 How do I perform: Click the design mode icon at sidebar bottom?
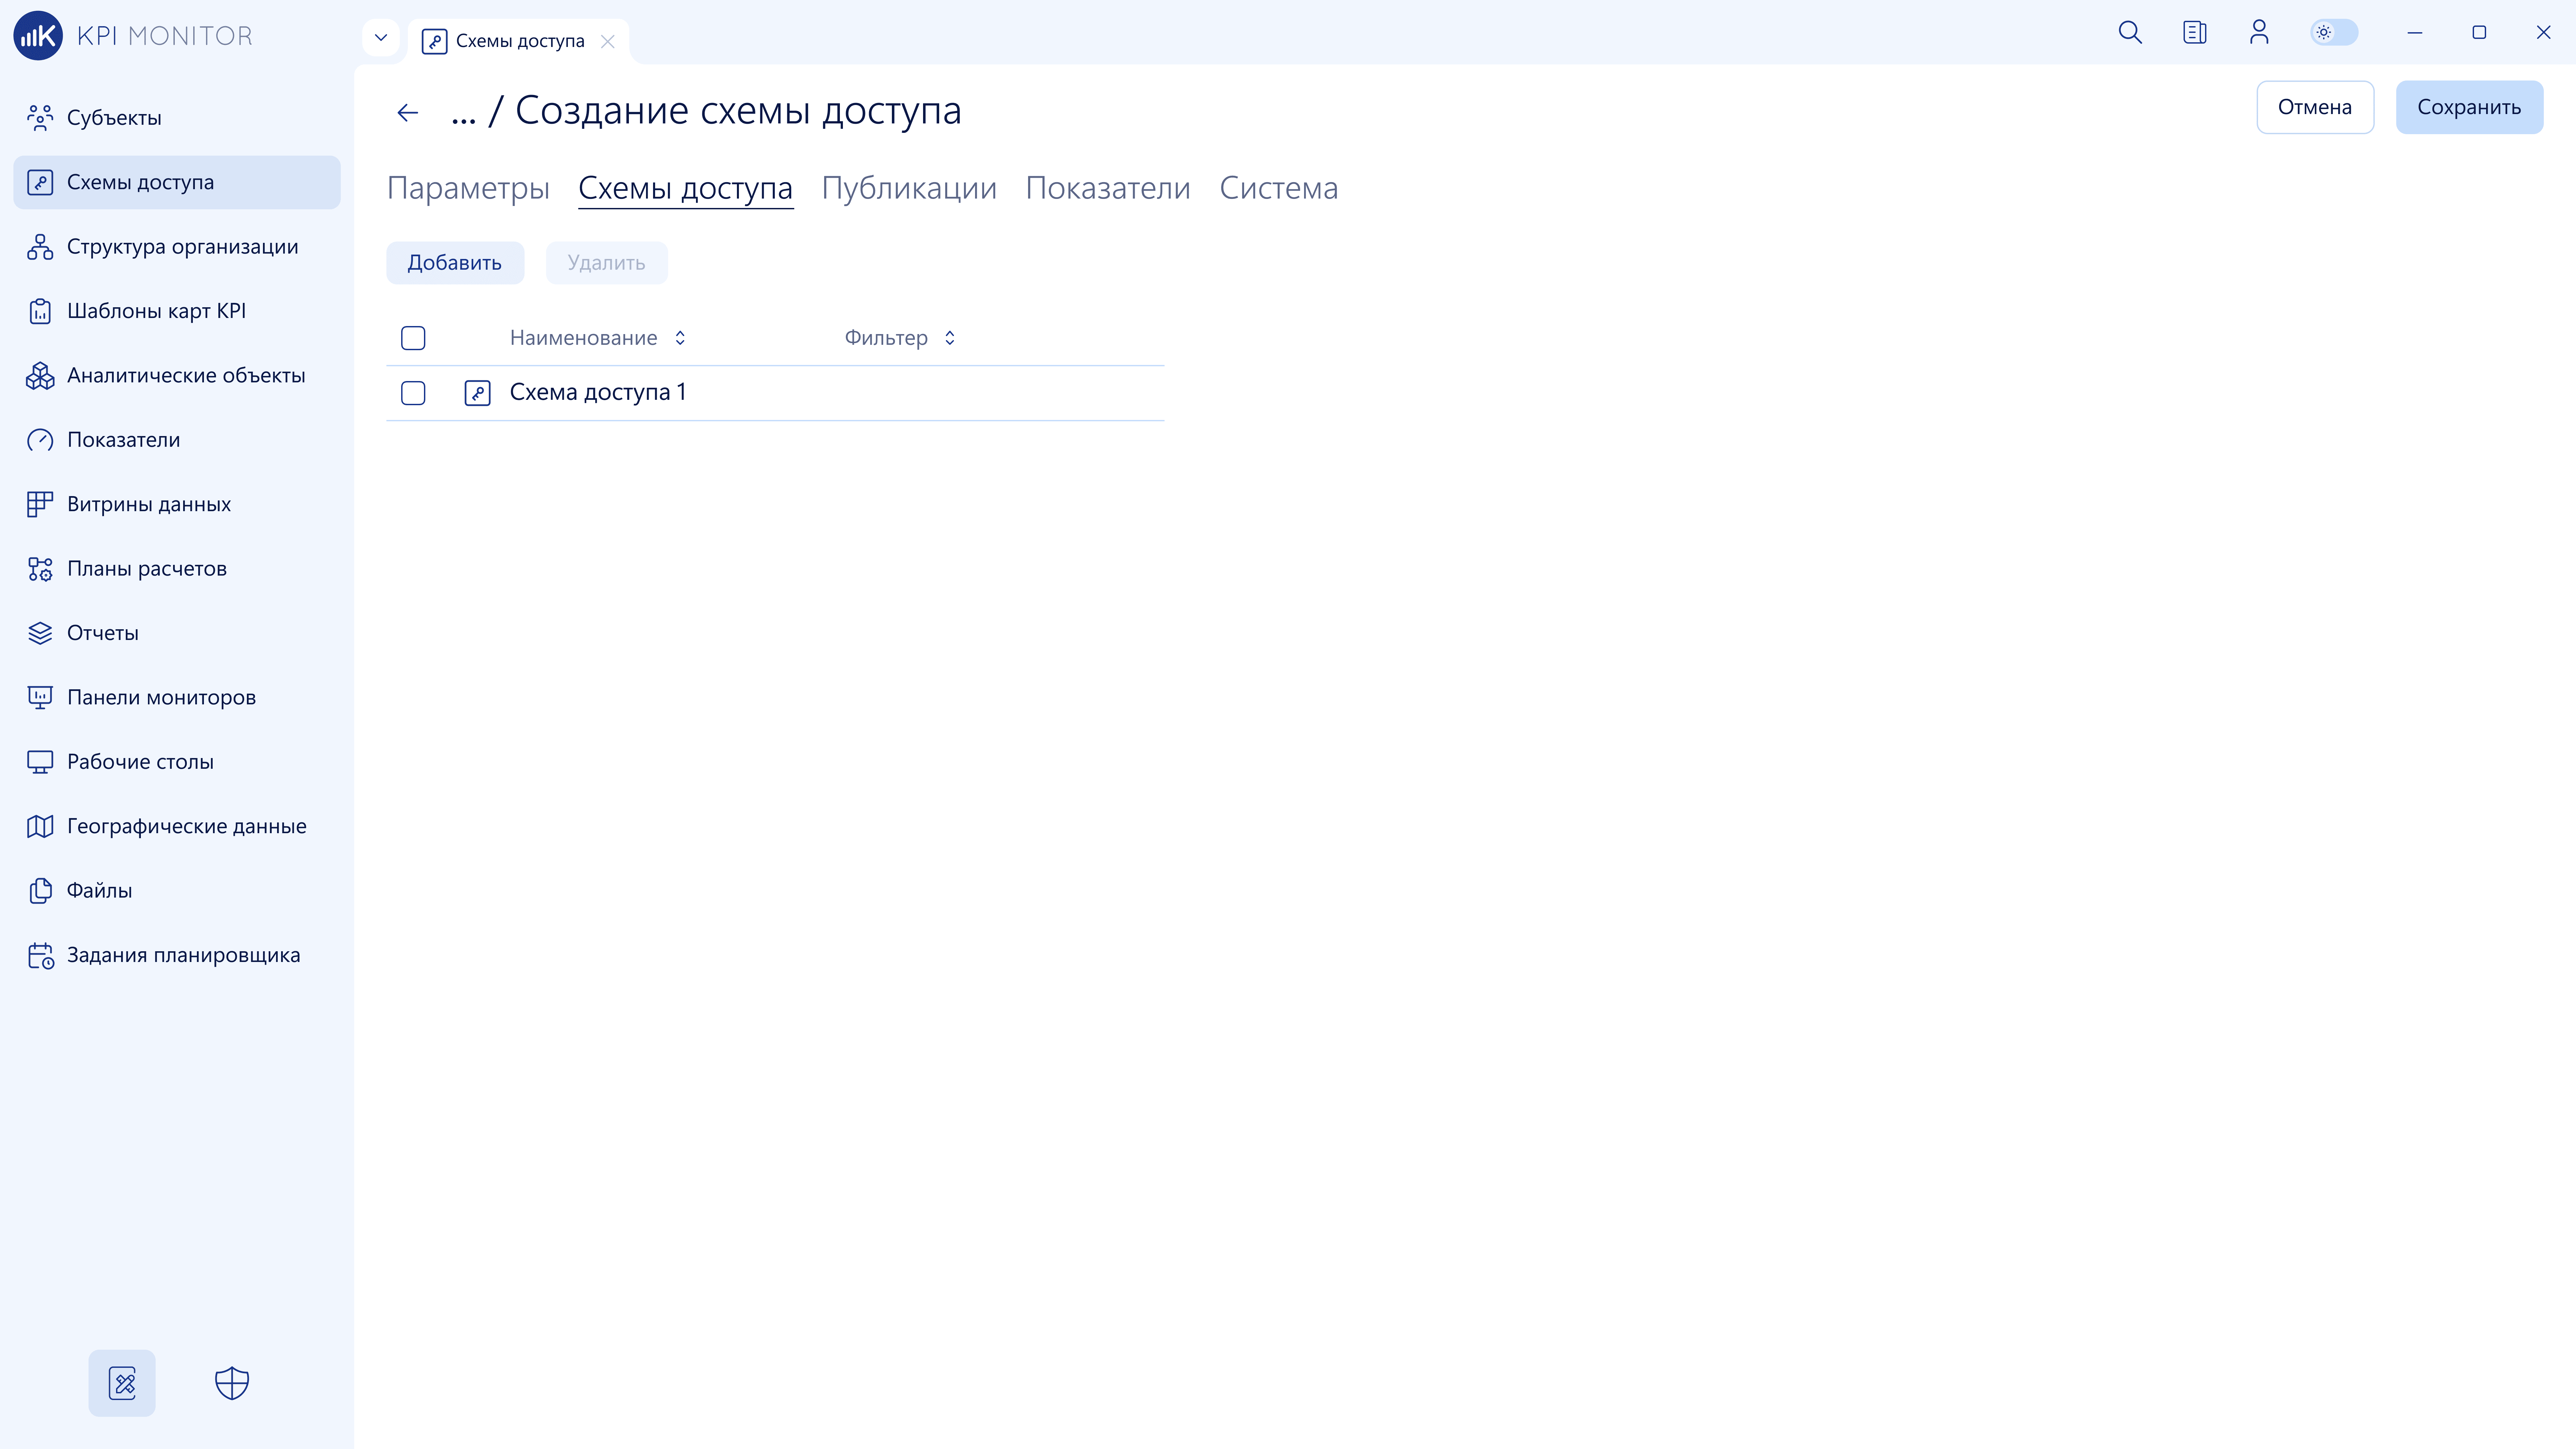pos(122,1383)
